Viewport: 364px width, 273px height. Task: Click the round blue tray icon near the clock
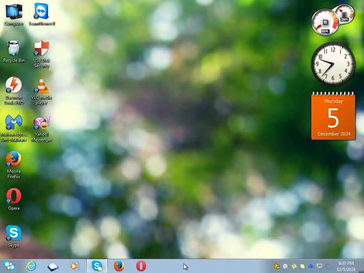point(328,266)
